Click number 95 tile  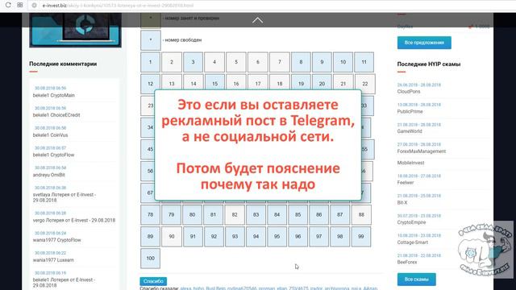tap(277, 236)
